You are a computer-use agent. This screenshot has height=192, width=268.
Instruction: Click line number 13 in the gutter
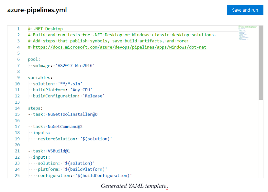(x=17, y=102)
